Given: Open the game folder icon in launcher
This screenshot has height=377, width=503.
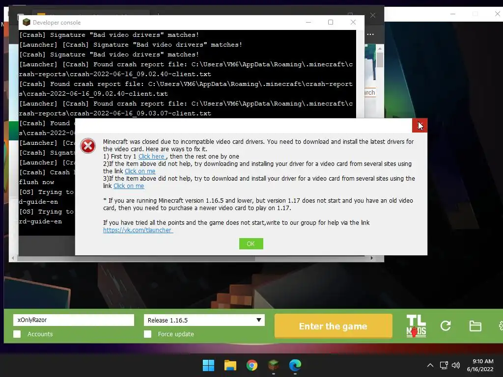Looking at the screenshot, I should [475, 326].
